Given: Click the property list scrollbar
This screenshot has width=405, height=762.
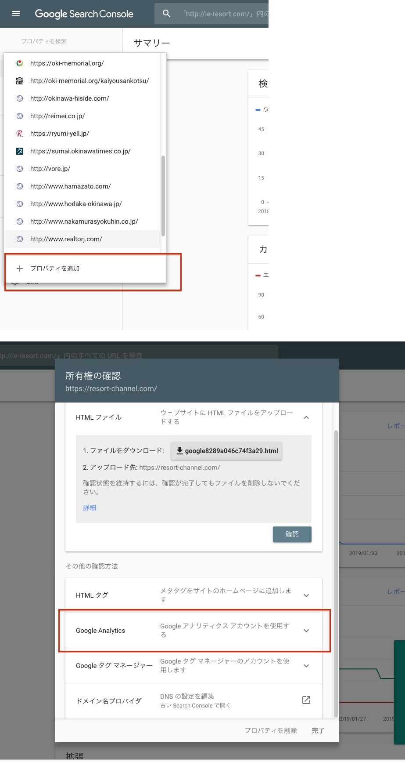Looking at the screenshot, I should 163,196.
